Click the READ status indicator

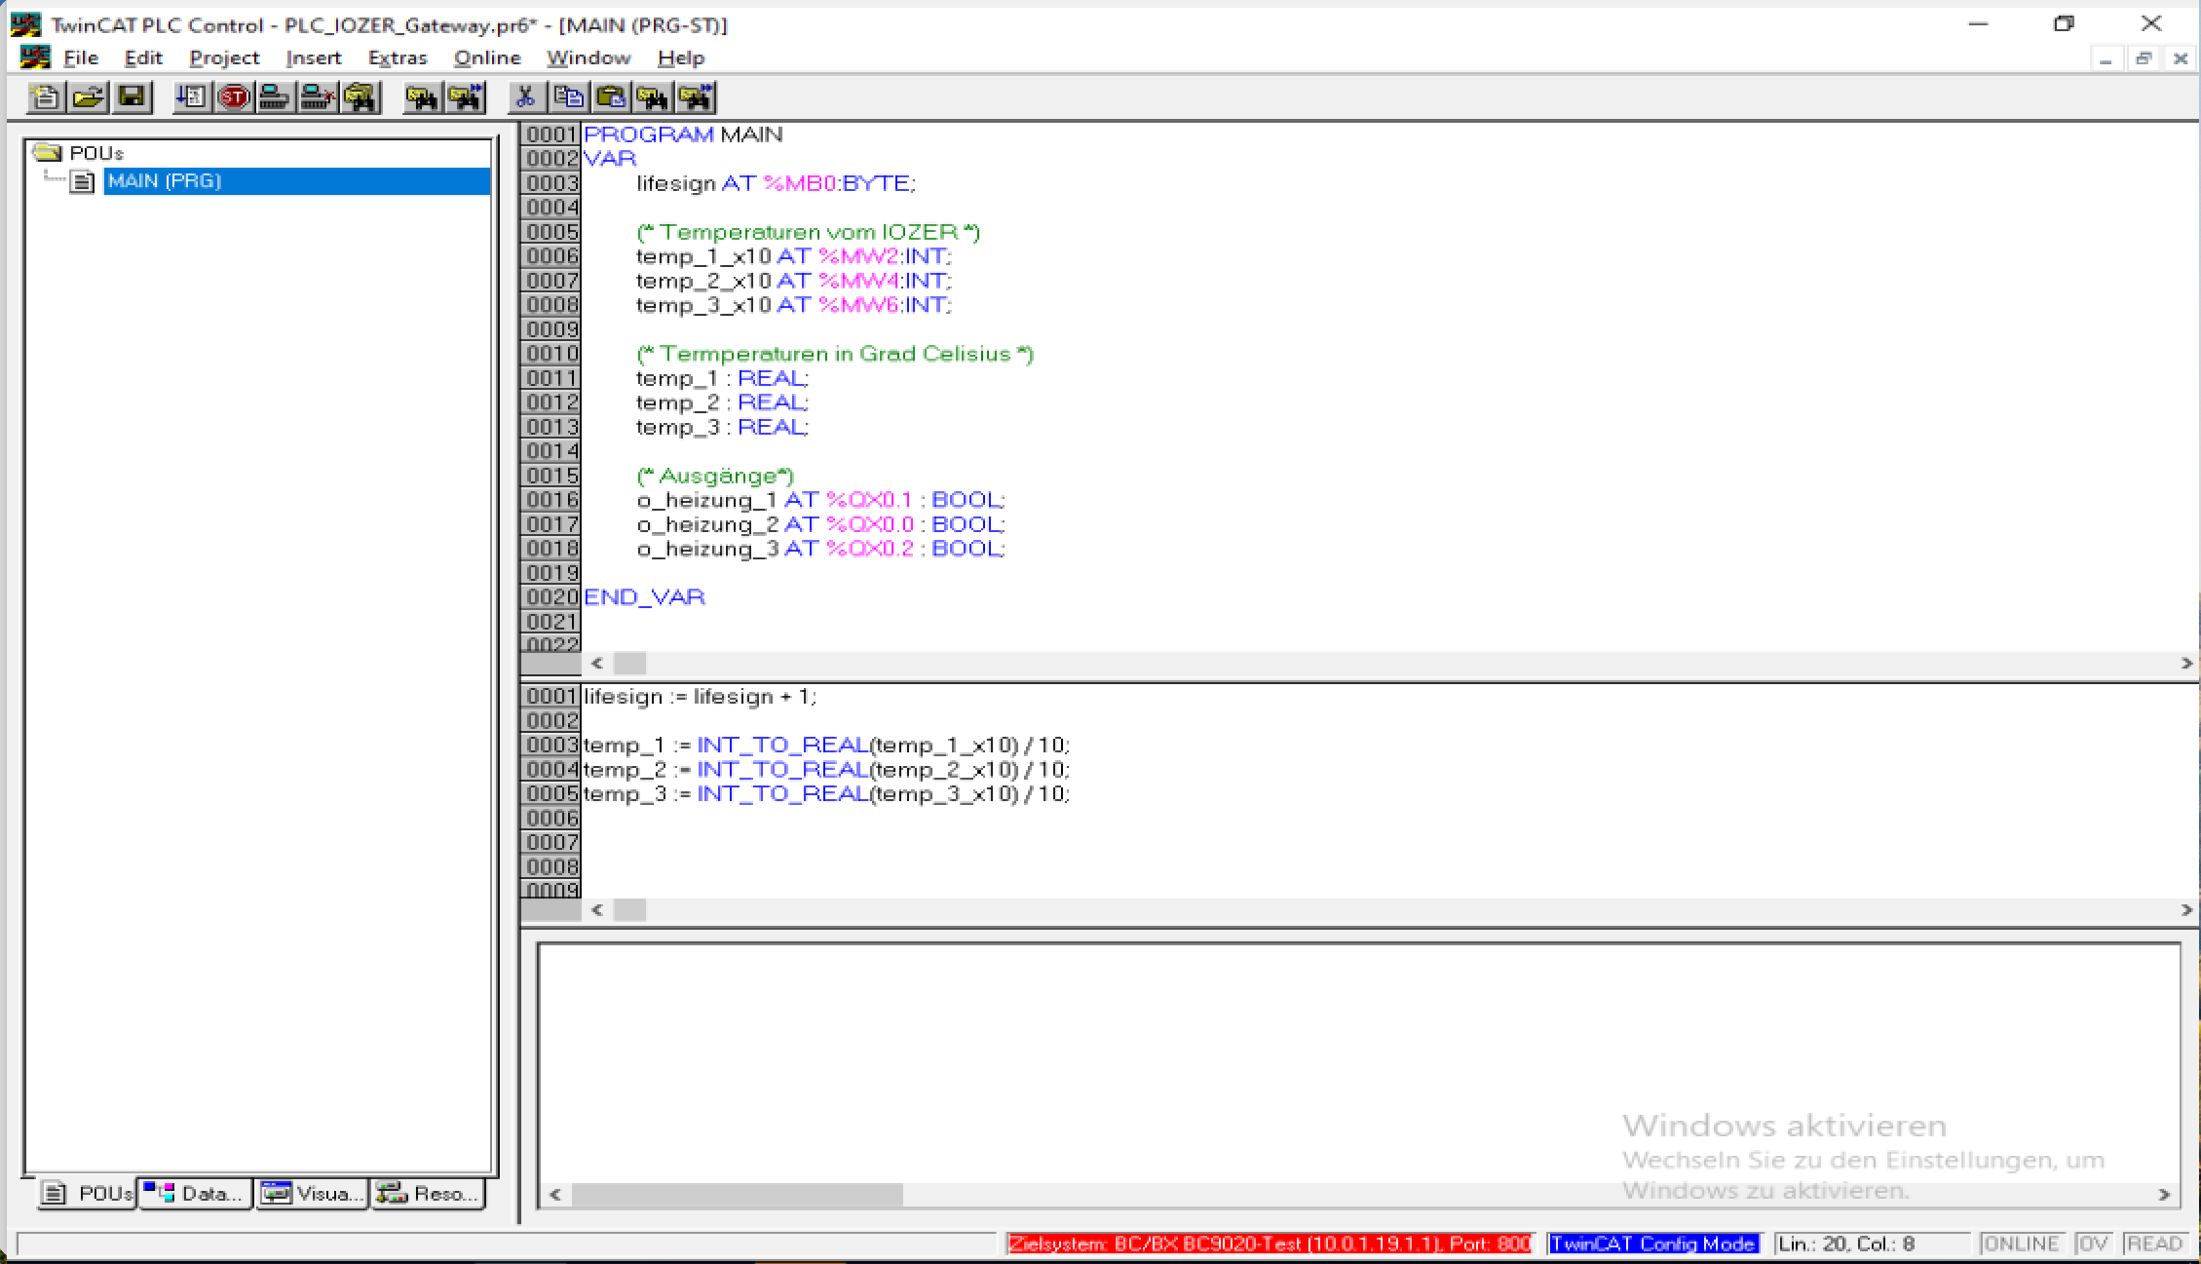pyautogui.click(x=2154, y=1245)
